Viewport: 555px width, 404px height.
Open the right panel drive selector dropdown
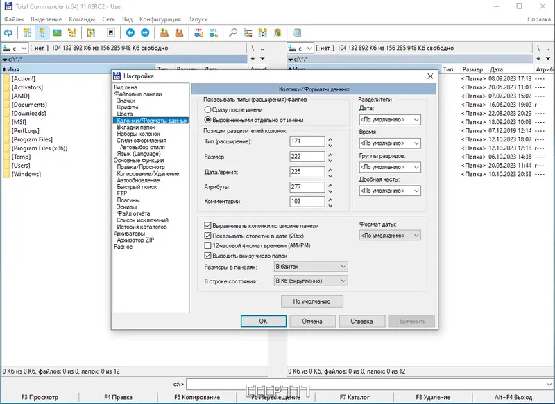[x=300, y=48]
